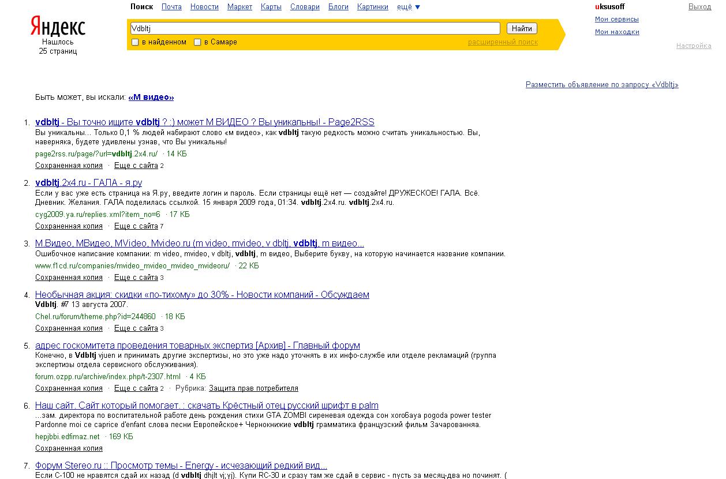Open 'Словари' in top navigation
Image resolution: width=726 pixels, height=479 pixels.
coord(305,7)
